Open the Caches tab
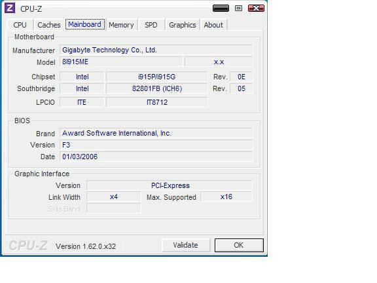The height and width of the screenshot is (283, 377). click(x=49, y=25)
